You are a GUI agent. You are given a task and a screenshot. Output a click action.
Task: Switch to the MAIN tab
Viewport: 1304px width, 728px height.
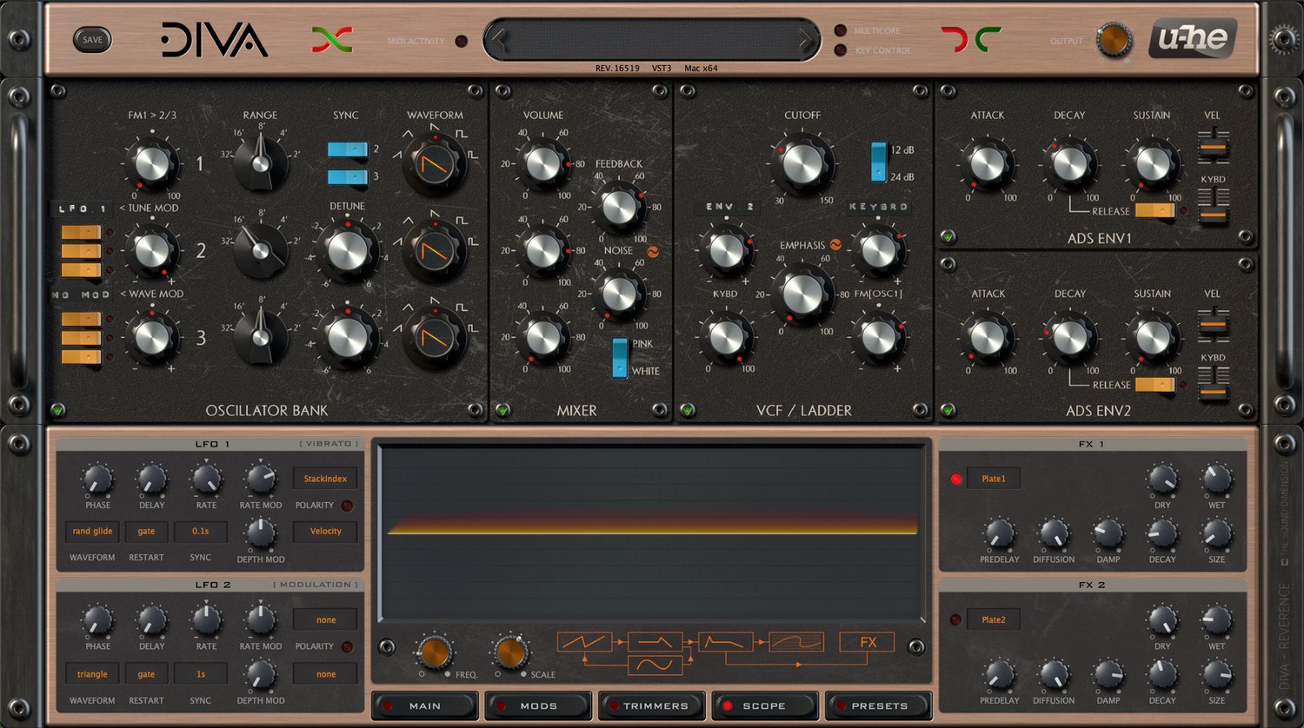click(425, 705)
